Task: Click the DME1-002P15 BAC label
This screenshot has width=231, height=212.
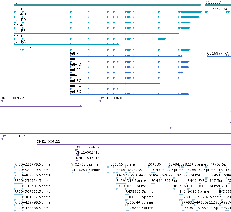Action: (87, 152)
